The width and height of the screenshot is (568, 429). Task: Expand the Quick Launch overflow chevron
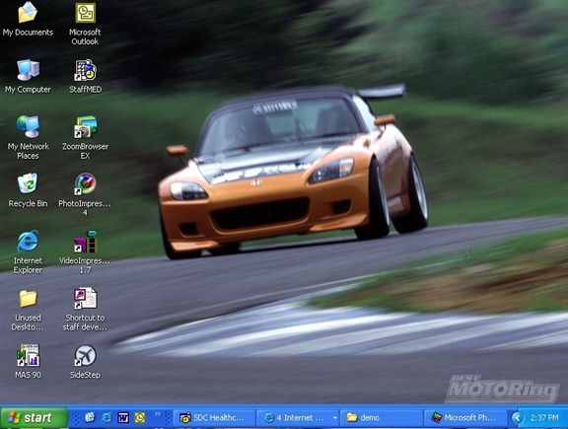pyautogui.click(x=157, y=414)
